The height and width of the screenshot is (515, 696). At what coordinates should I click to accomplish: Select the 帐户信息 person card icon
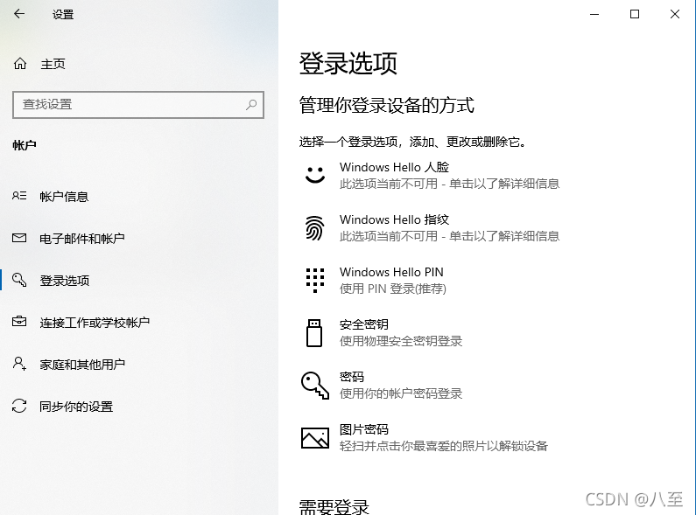click(x=19, y=196)
